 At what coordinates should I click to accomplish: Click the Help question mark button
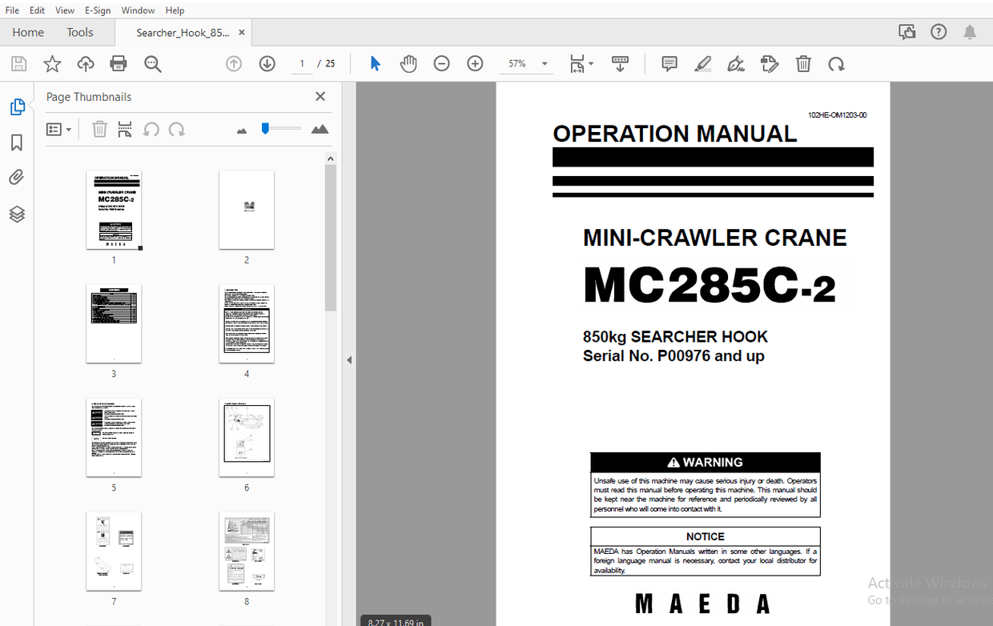pyautogui.click(x=938, y=31)
